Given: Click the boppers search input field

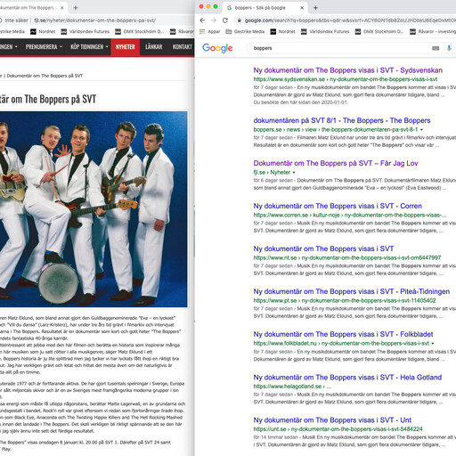Looking at the screenshot, I should (338, 48).
